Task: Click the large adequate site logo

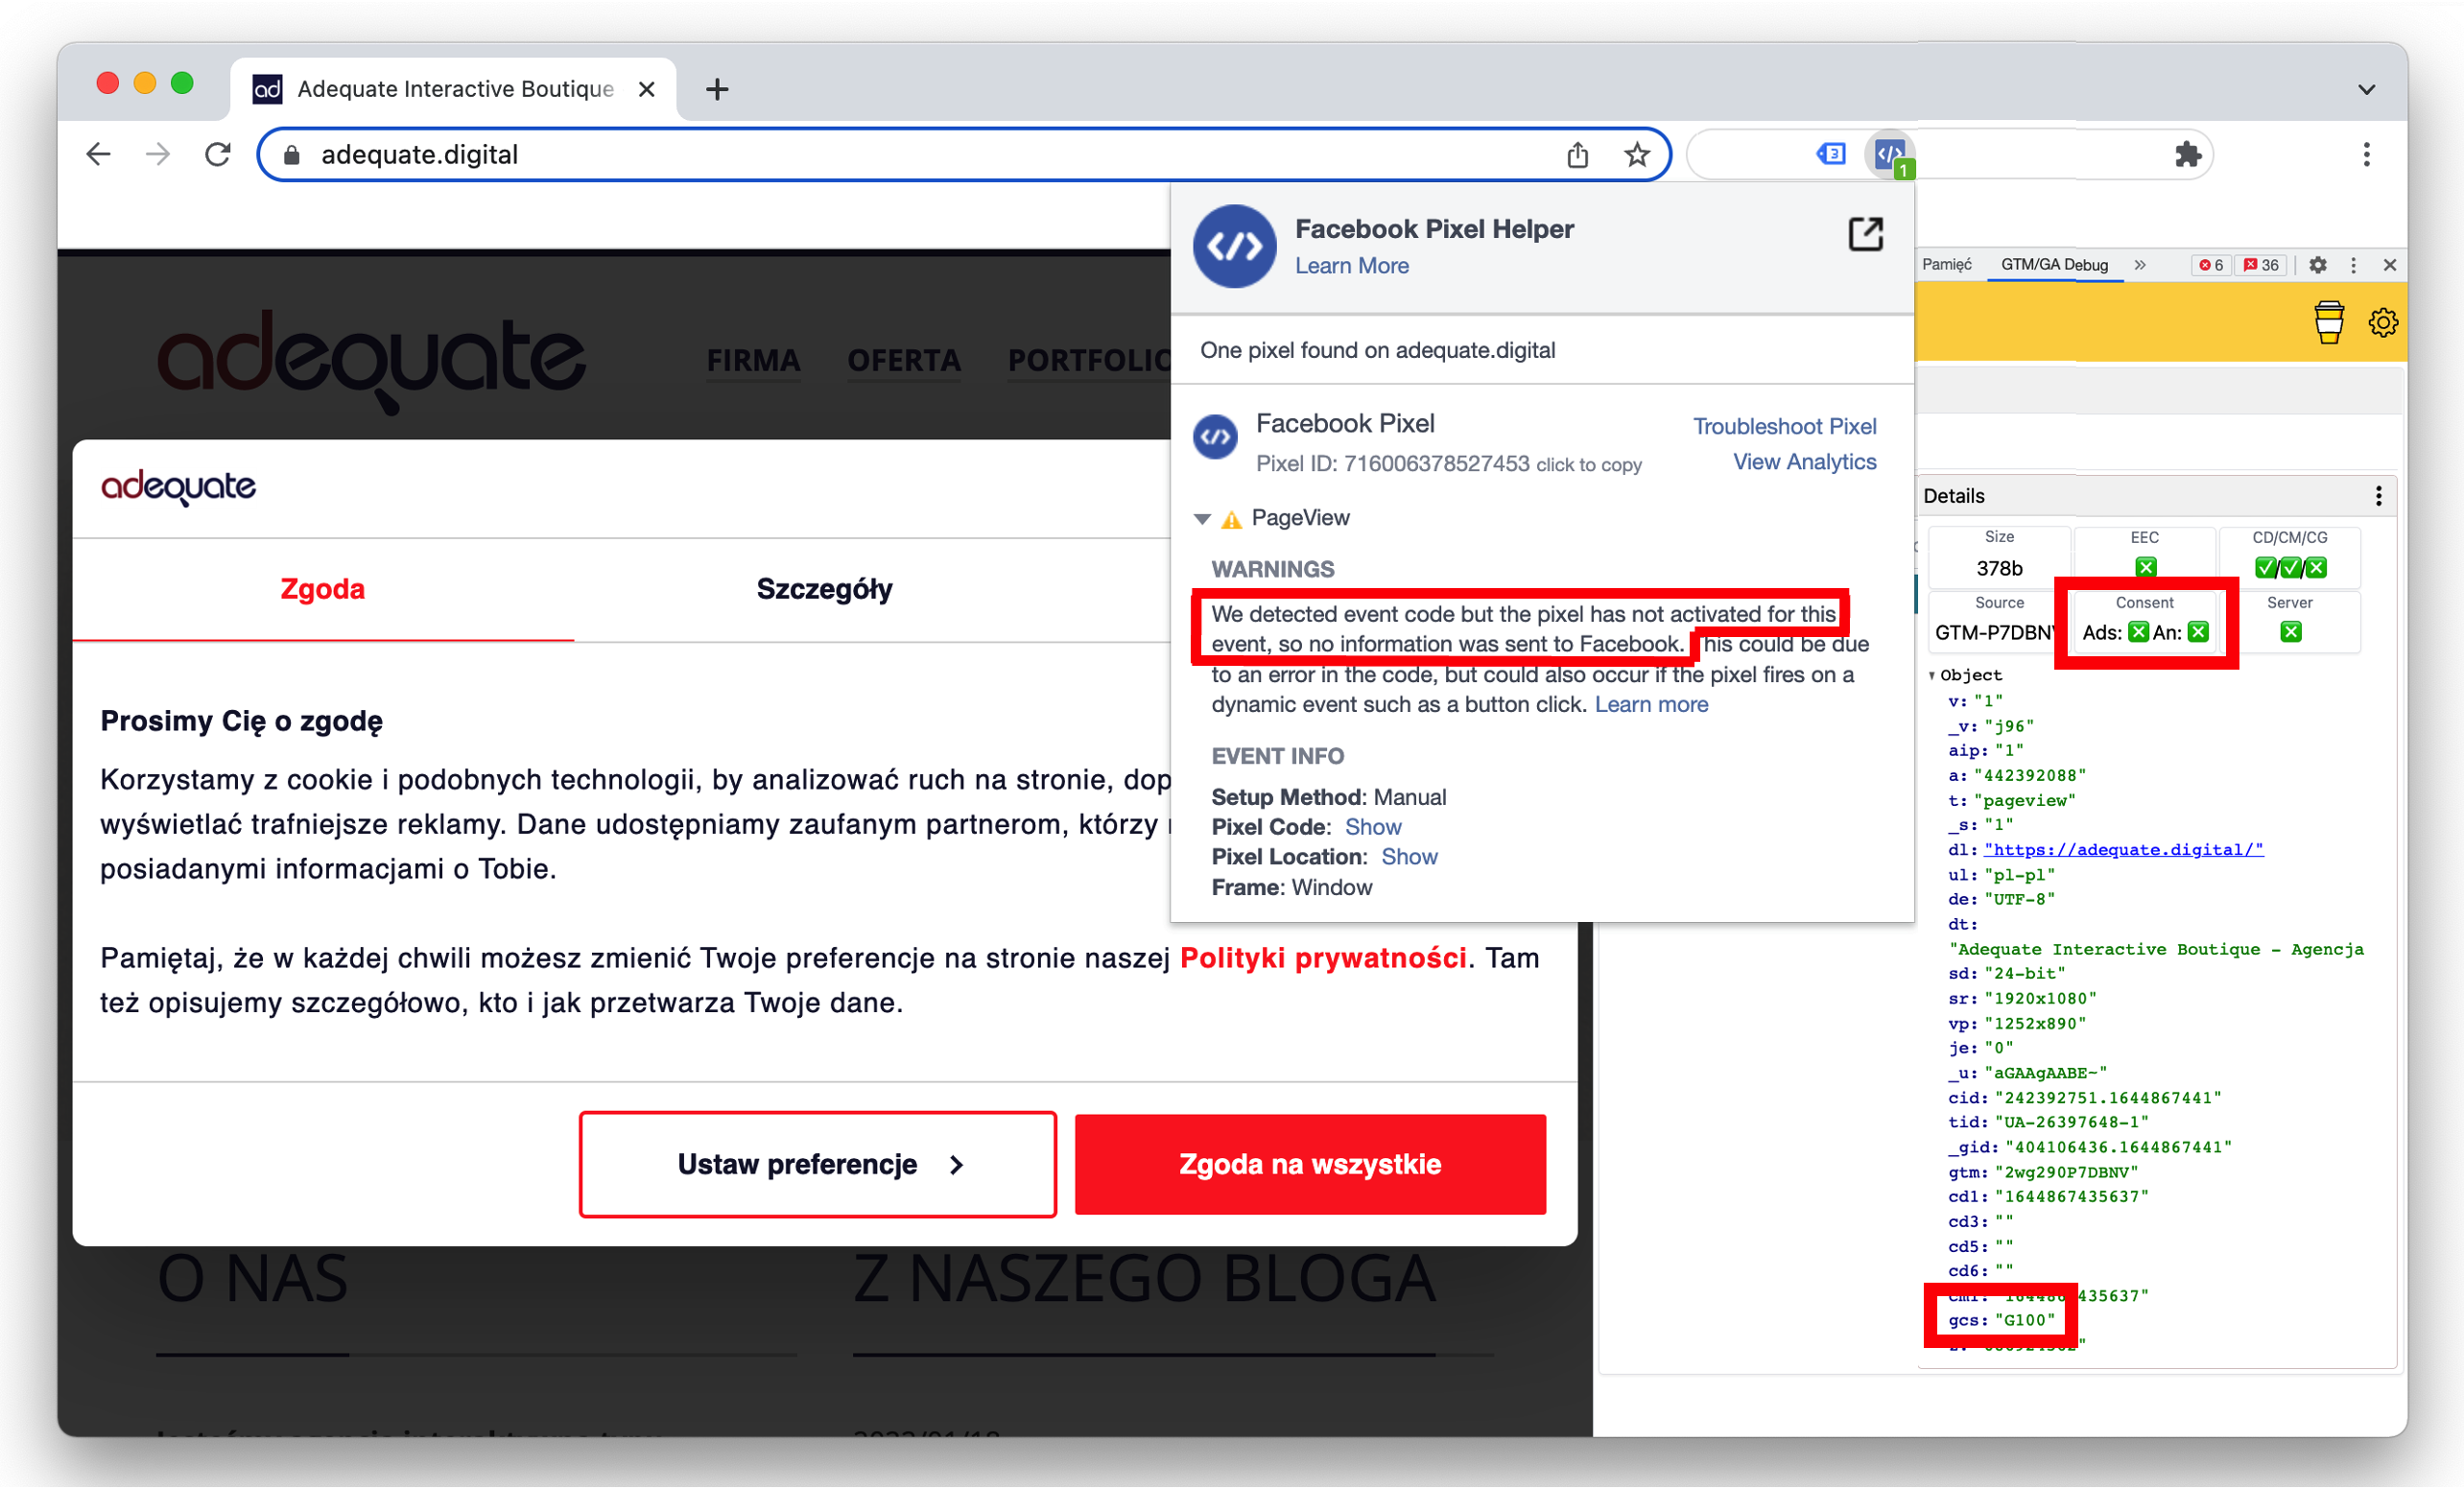Action: [371, 361]
